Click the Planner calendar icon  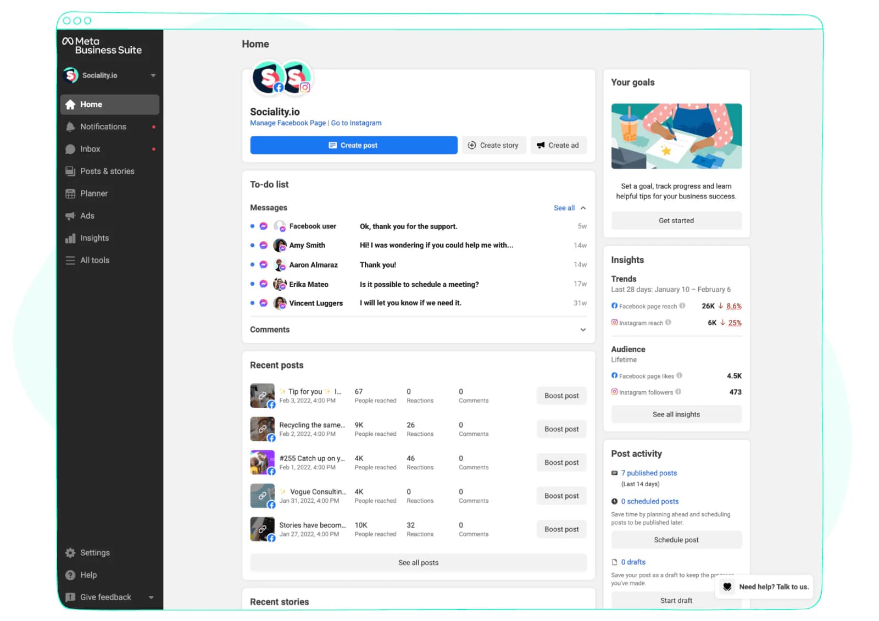point(70,194)
